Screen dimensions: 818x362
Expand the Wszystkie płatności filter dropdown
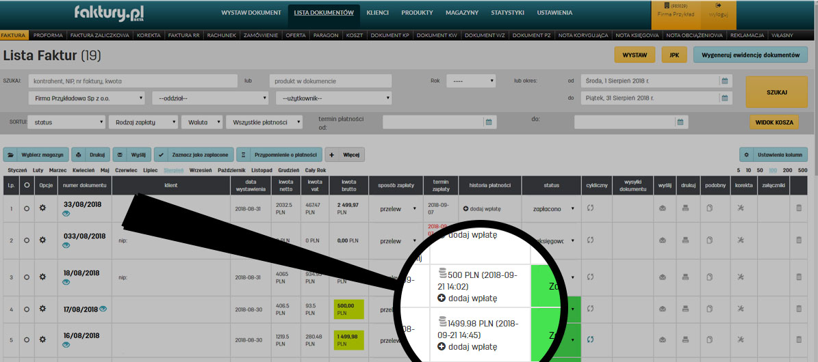click(264, 122)
